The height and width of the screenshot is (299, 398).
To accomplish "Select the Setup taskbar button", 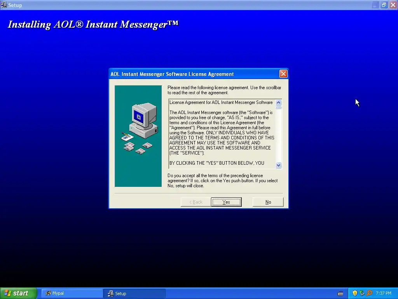I will coord(135,293).
